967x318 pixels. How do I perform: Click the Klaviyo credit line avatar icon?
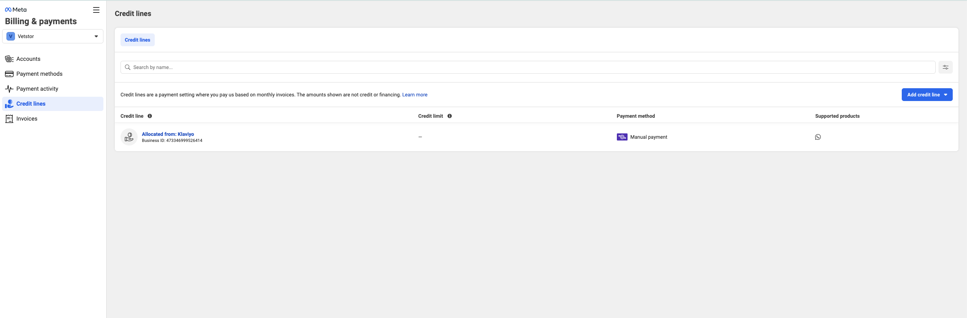(129, 137)
